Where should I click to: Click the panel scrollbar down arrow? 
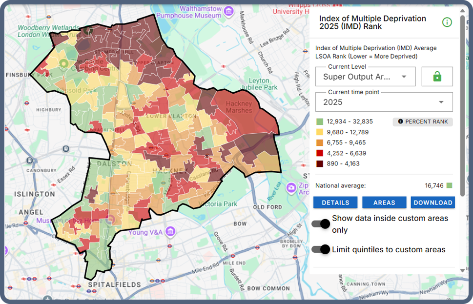point(462,270)
